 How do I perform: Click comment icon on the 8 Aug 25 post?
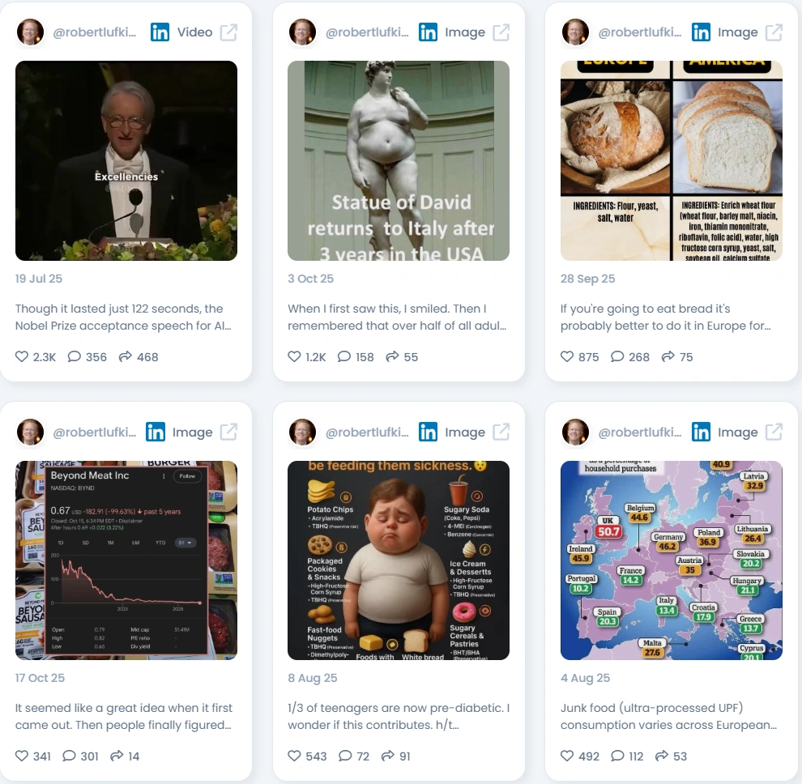point(345,756)
